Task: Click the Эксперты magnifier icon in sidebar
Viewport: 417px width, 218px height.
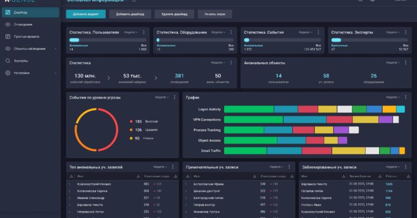Action: coord(8,61)
